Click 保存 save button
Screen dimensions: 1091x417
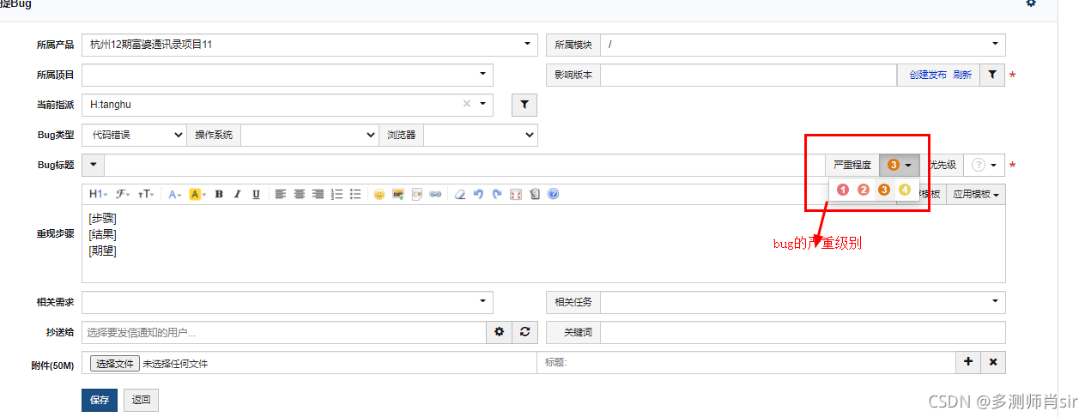point(99,400)
